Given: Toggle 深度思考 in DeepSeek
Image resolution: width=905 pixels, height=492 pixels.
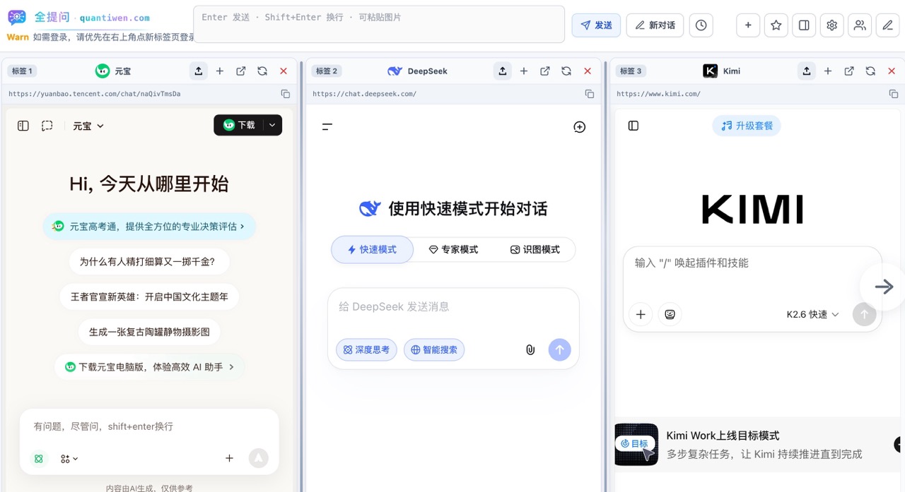Looking at the screenshot, I should tap(366, 349).
